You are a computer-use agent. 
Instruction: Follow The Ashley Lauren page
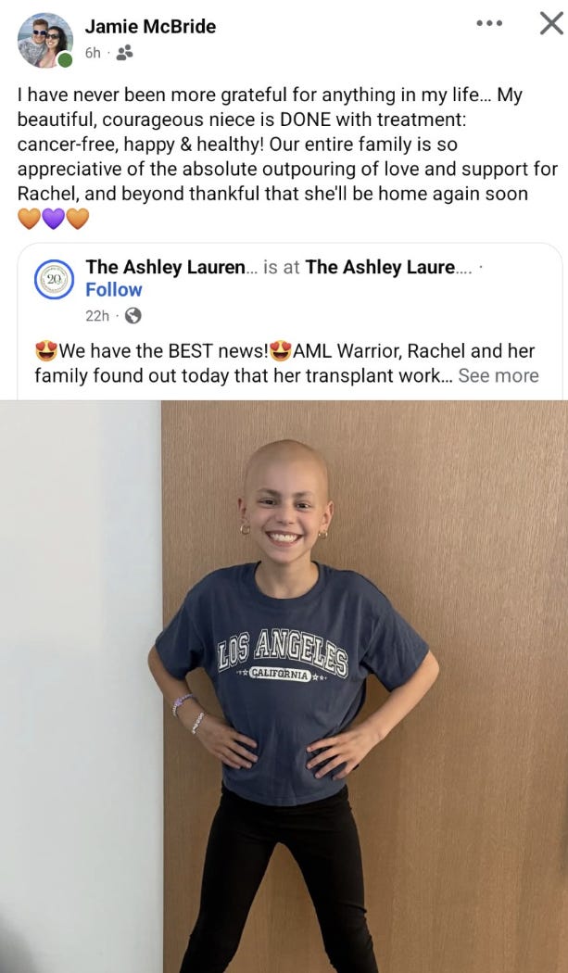[x=114, y=290]
